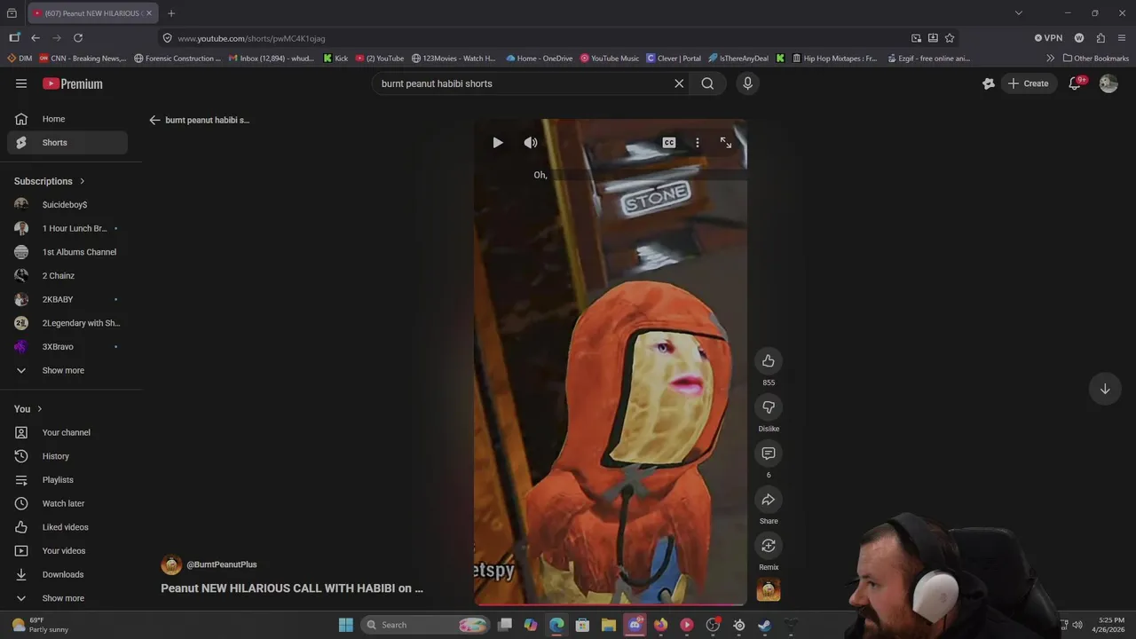
Task: Open account avatar menu
Action: tap(1108, 83)
